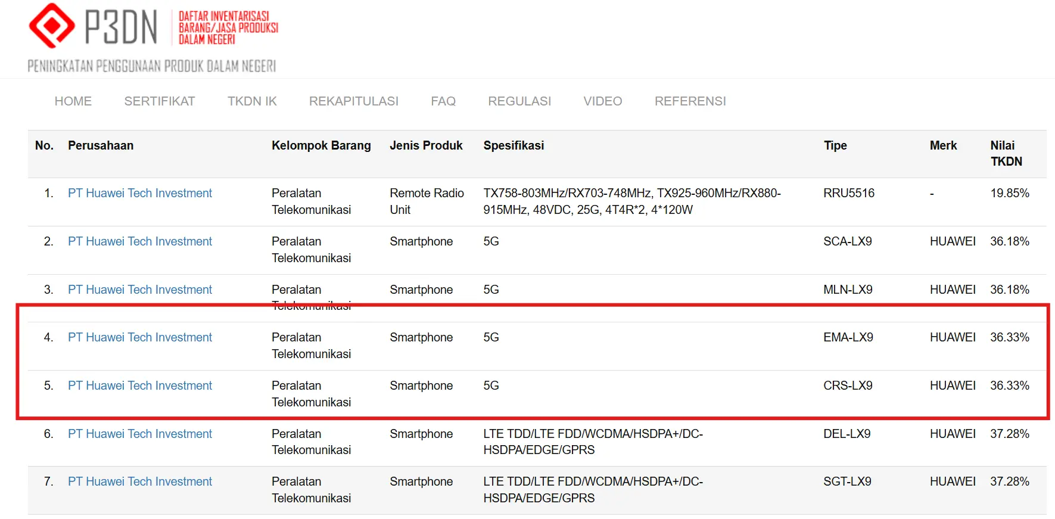Click the Peningkatan Penggunaan Produk Dalam Negeri slogan
The height and width of the screenshot is (519, 1055).
[x=152, y=66]
